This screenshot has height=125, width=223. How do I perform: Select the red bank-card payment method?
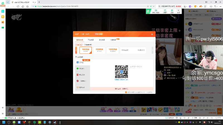83,81
